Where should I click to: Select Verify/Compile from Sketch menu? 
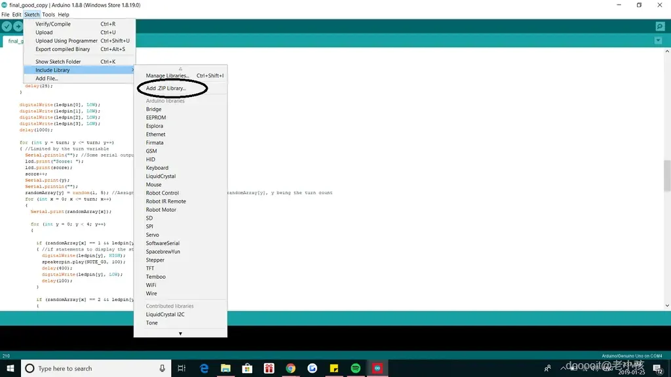pos(79,24)
